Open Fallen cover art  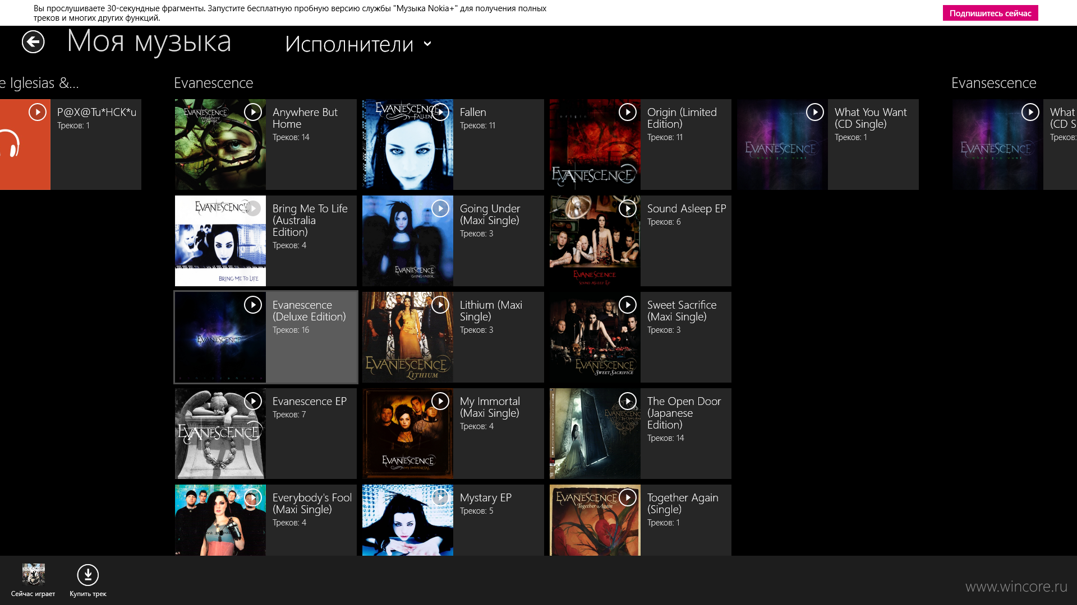coord(408,145)
